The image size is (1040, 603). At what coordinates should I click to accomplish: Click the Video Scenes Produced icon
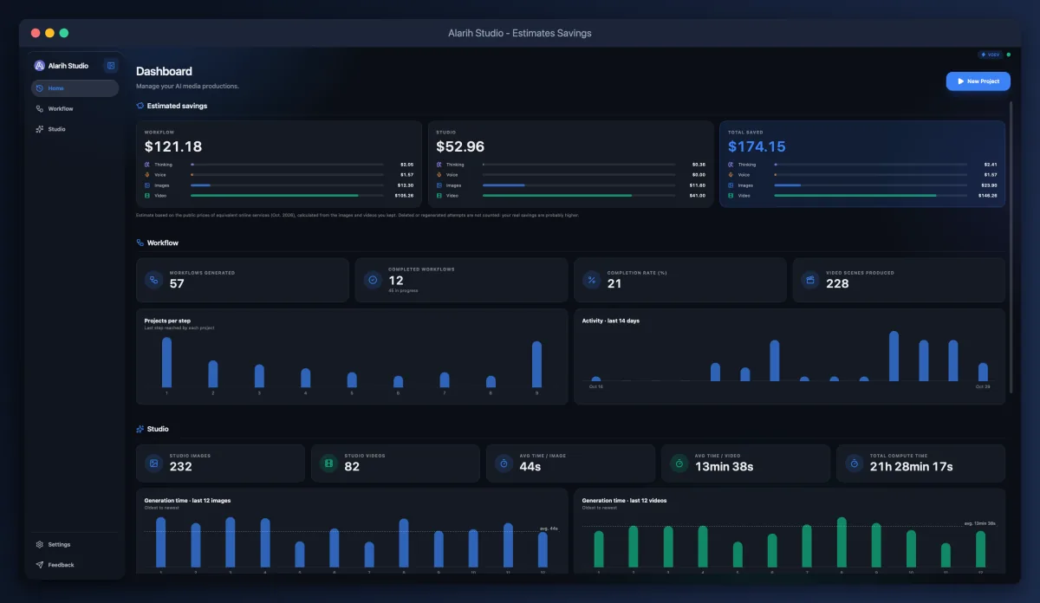810,280
